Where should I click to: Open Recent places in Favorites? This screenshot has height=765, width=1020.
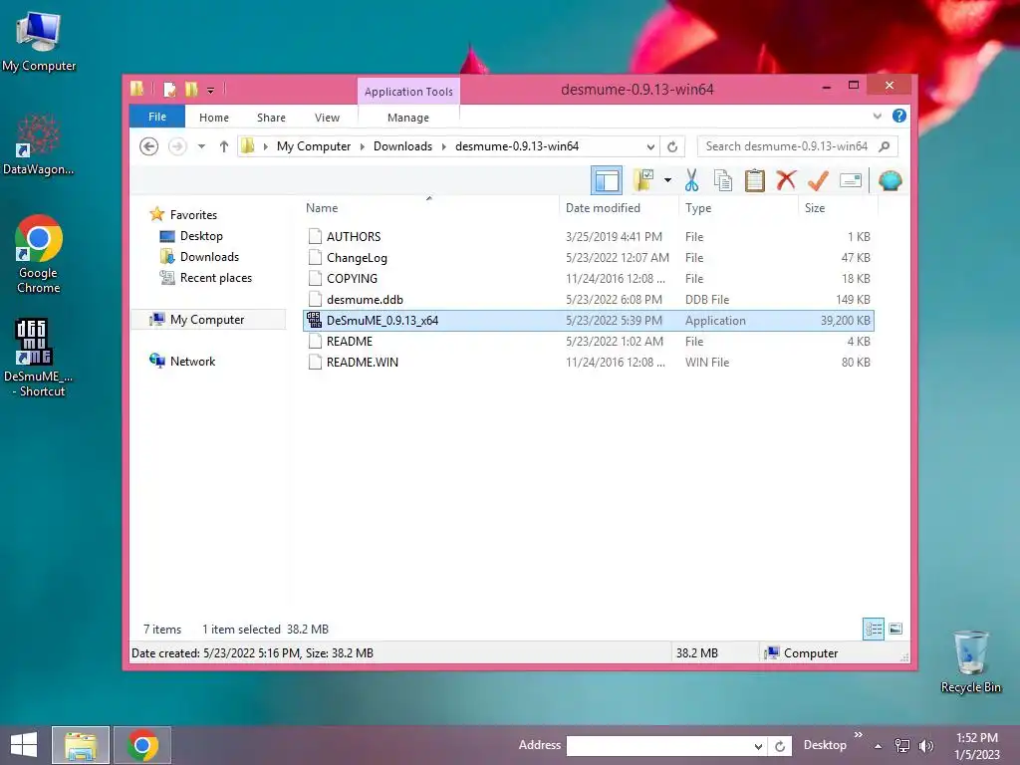[x=206, y=278]
